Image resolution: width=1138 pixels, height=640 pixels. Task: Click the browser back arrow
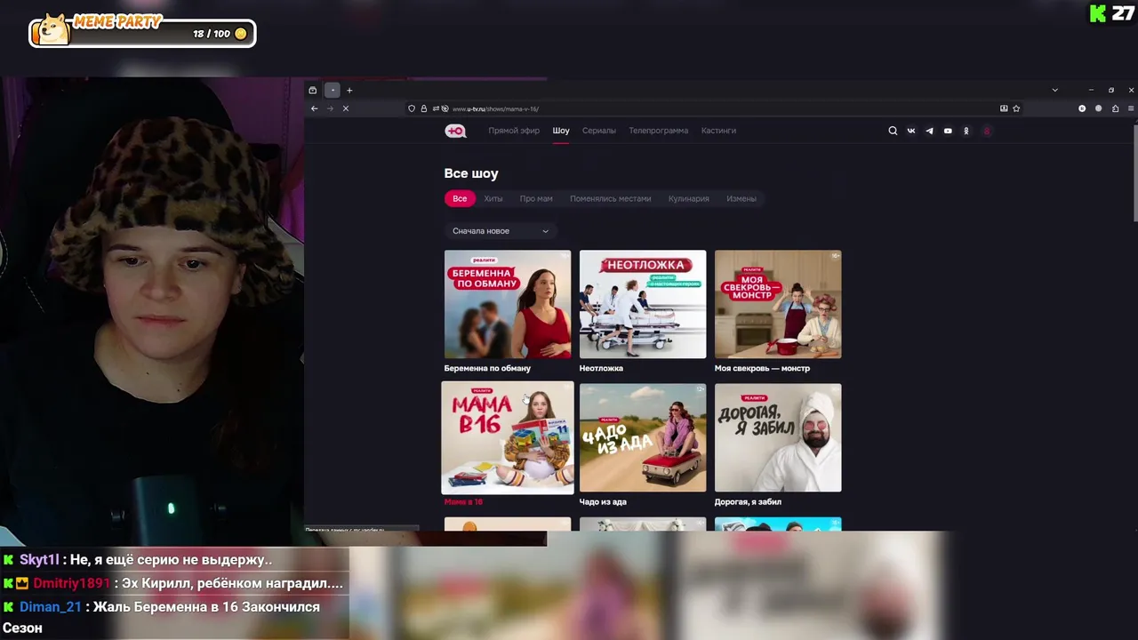pyautogui.click(x=314, y=108)
